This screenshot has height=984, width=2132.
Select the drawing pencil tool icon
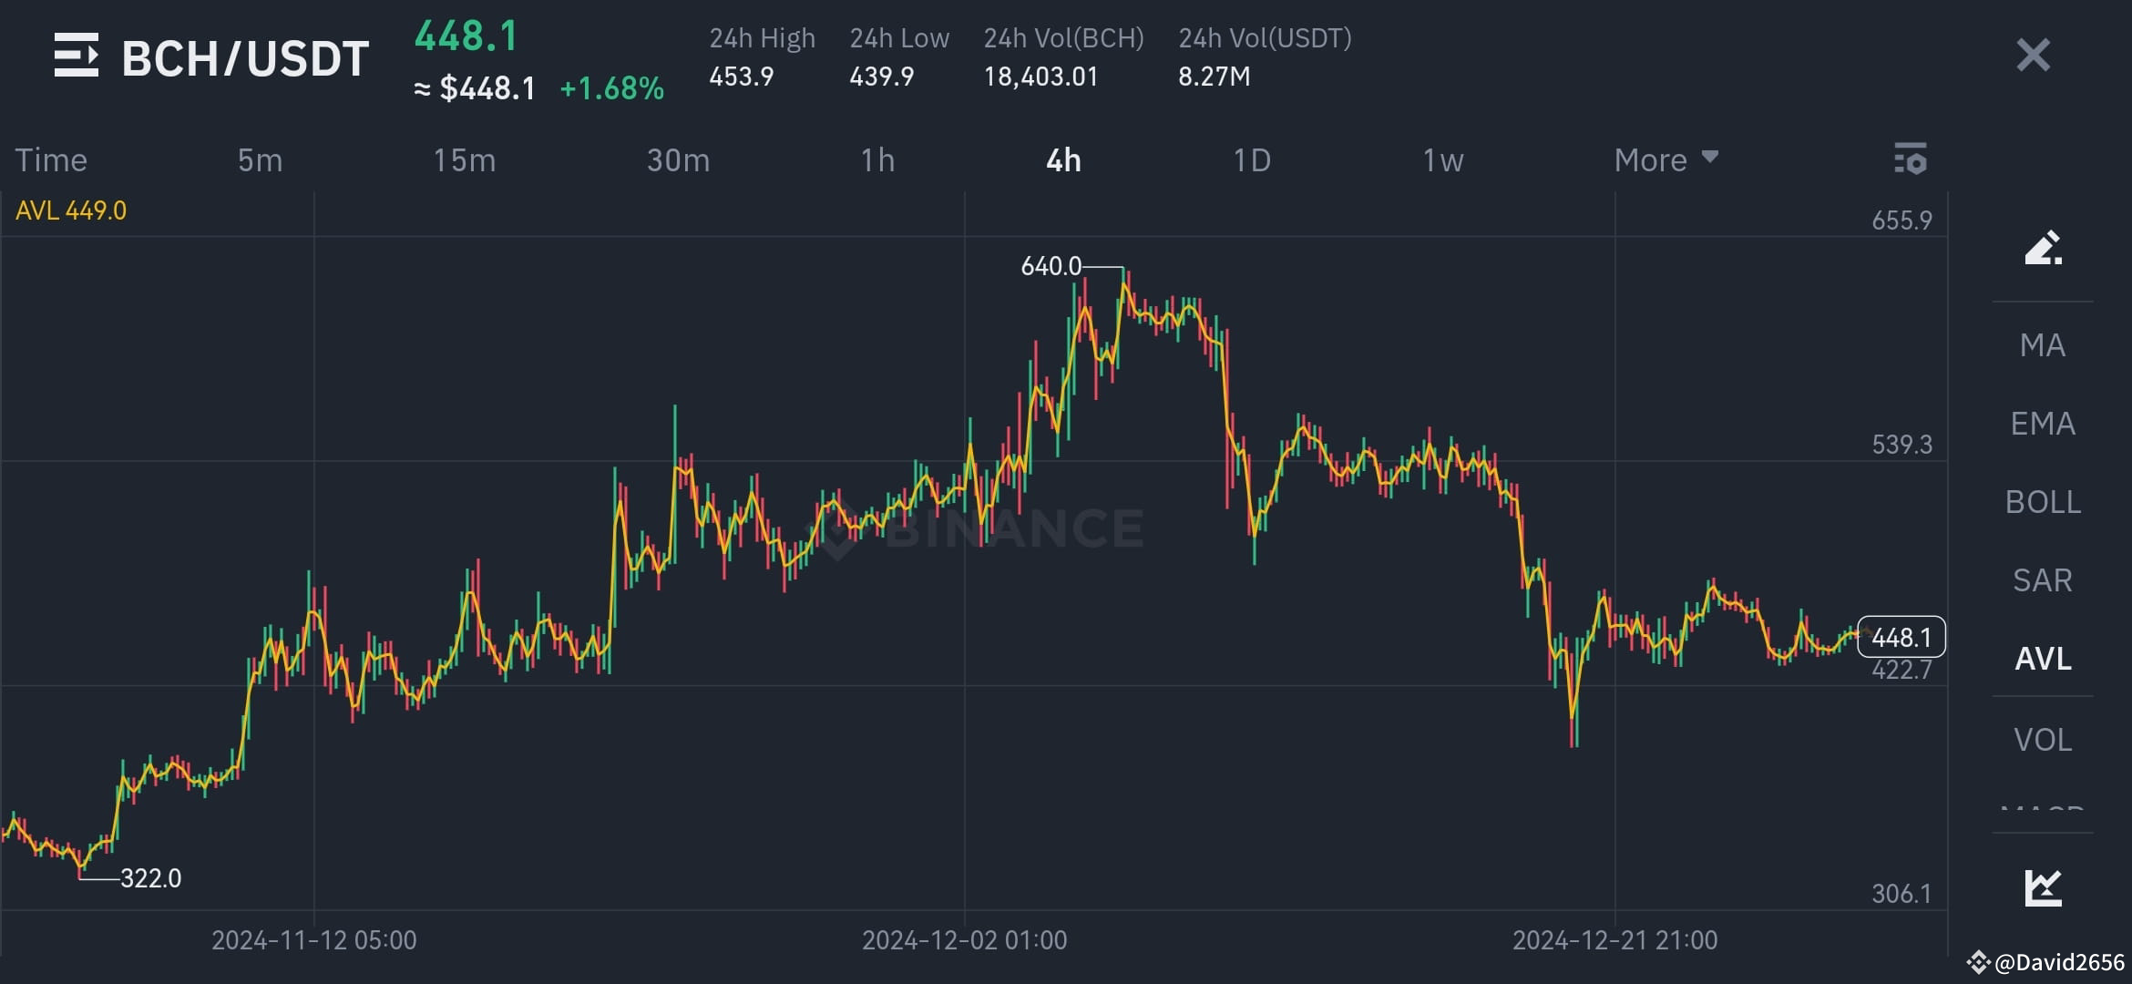[2043, 248]
